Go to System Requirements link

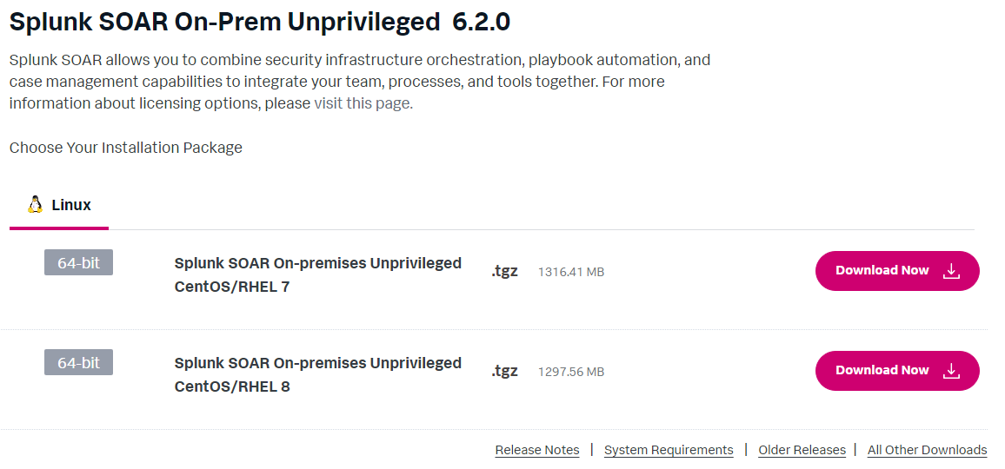(669, 450)
